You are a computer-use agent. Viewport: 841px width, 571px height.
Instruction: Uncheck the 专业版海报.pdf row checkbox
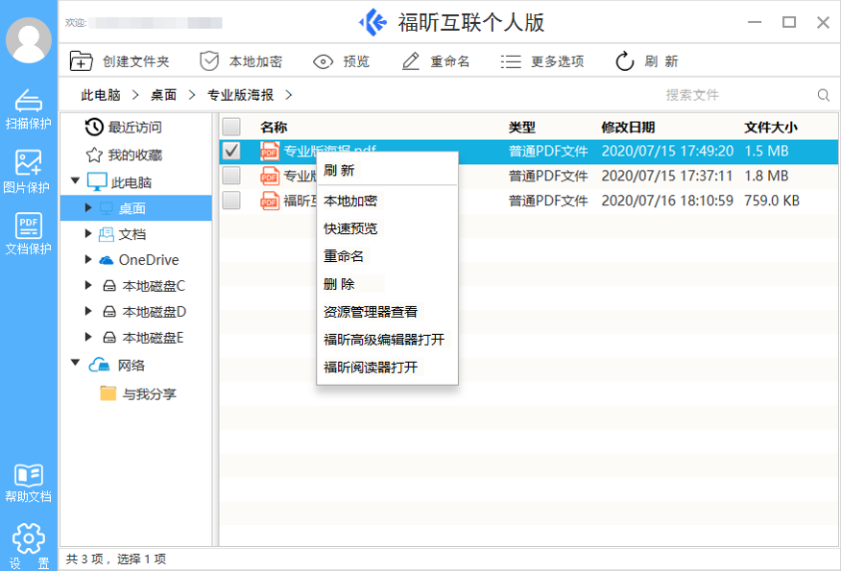click(x=231, y=152)
